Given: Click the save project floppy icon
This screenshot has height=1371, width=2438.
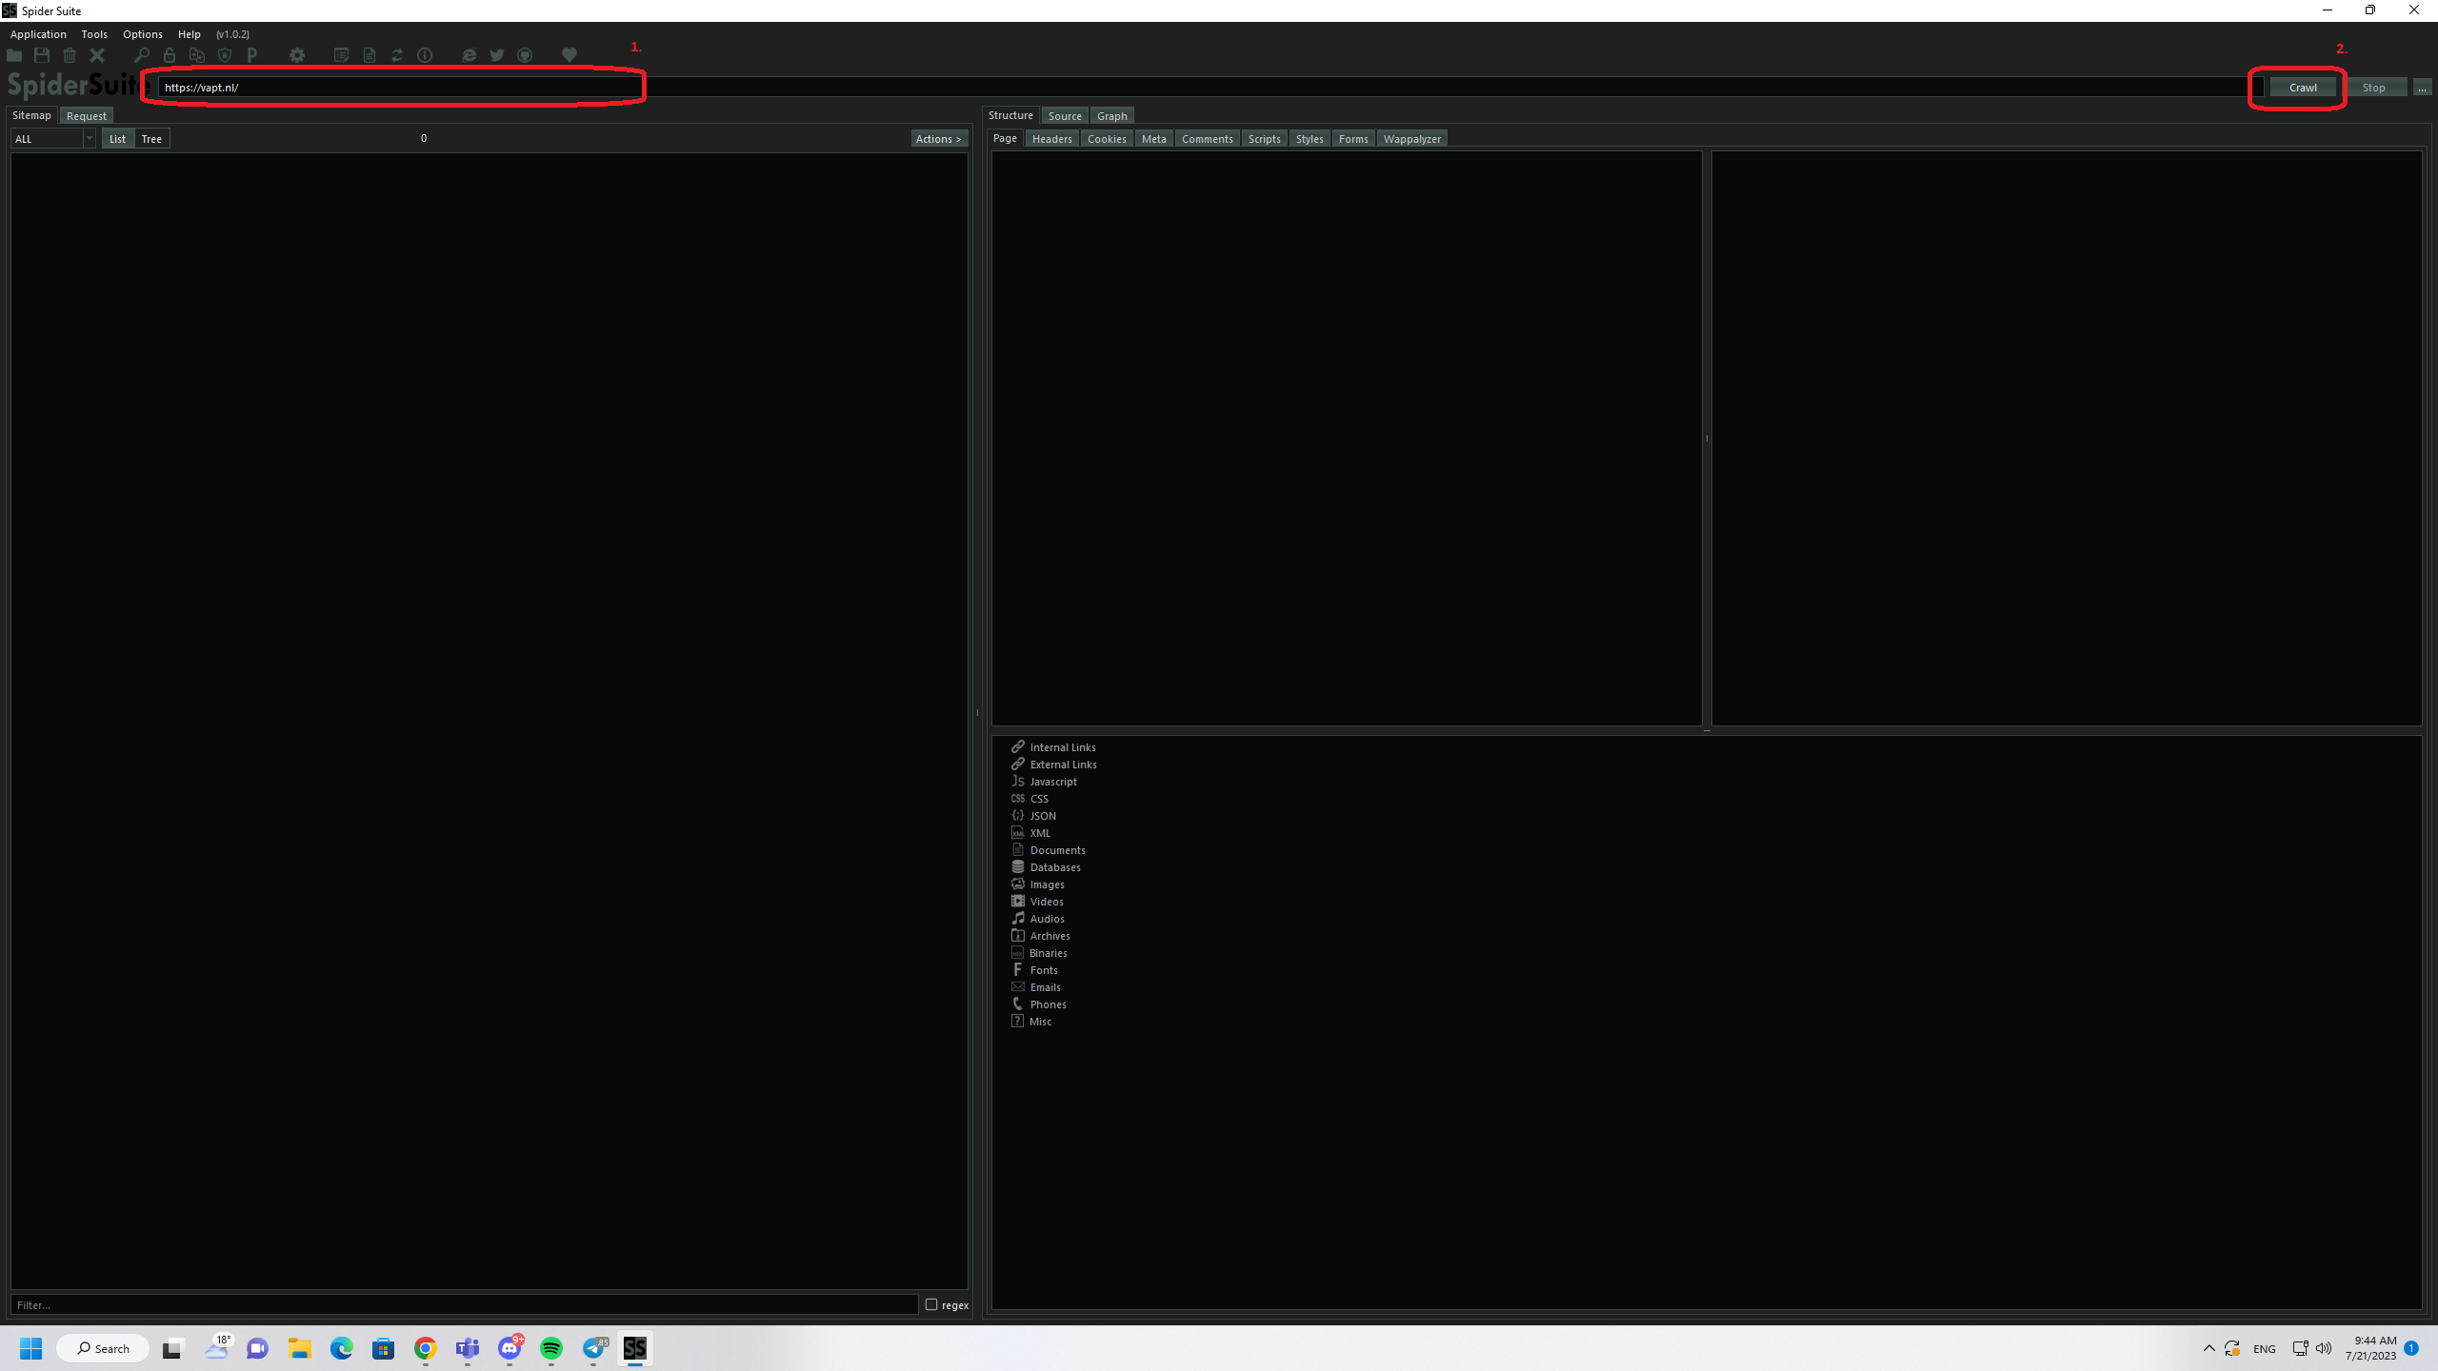Looking at the screenshot, I should tap(42, 55).
